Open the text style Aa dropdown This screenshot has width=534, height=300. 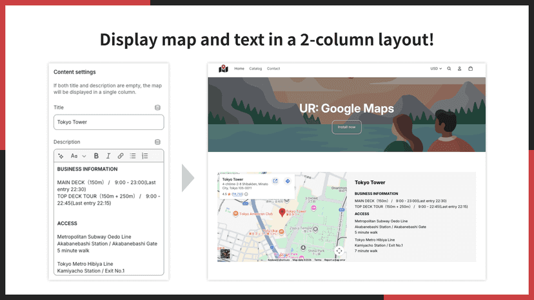tap(78, 156)
